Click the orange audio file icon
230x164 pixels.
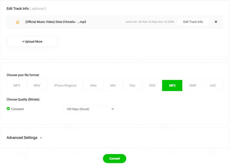point(18,22)
